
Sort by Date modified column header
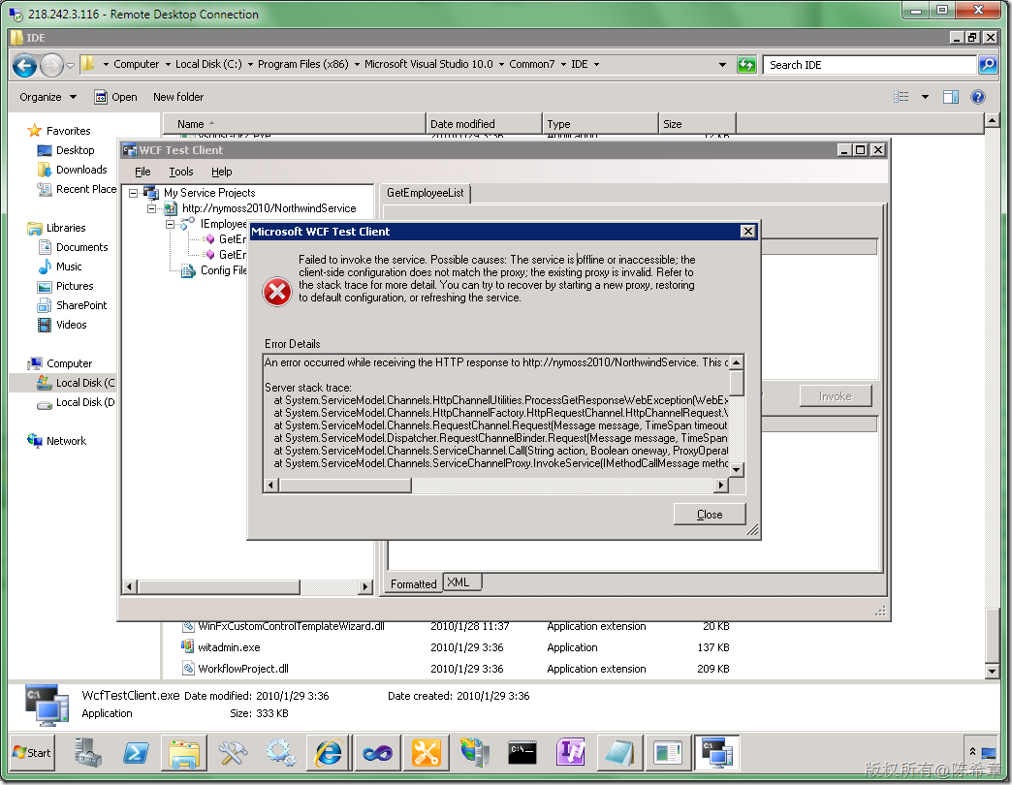[x=484, y=124]
